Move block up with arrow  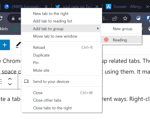[10, 79]
